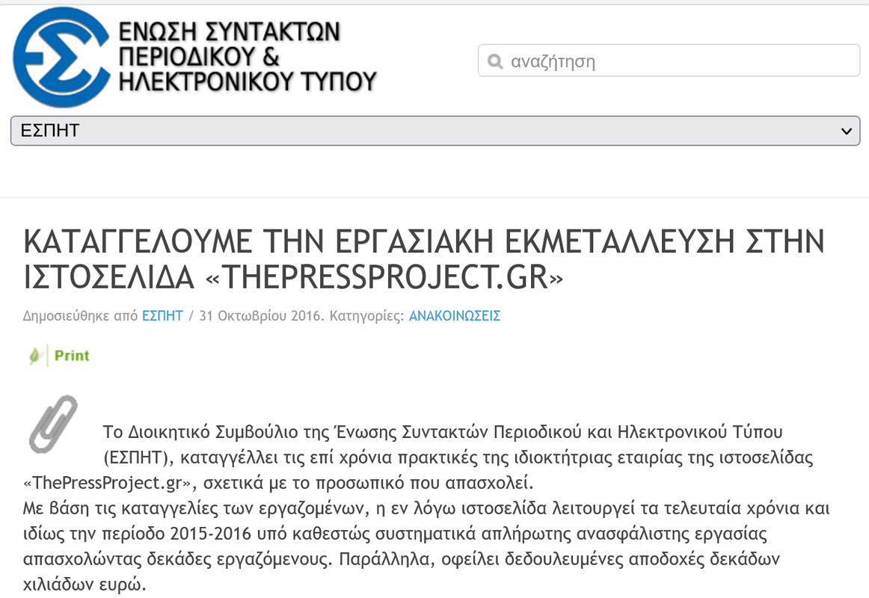
Task: Click the green leaf Print icon
Action: pyautogui.click(x=34, y=356)
